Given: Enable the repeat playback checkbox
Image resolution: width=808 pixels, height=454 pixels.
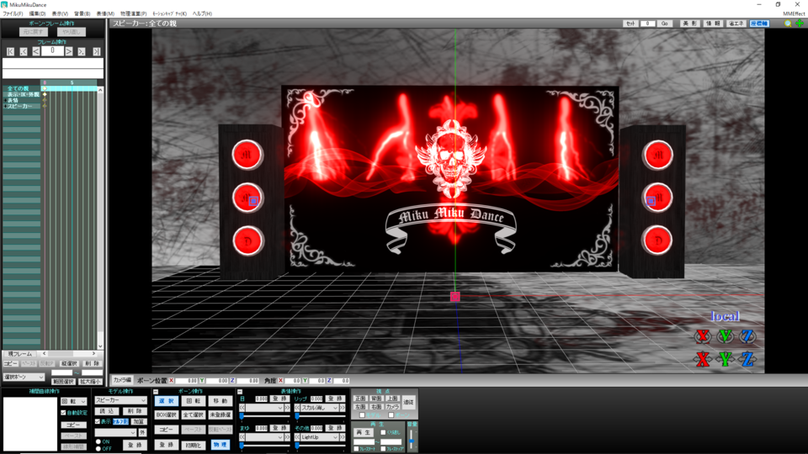Looking at the screenshot, I should (383, 432).
